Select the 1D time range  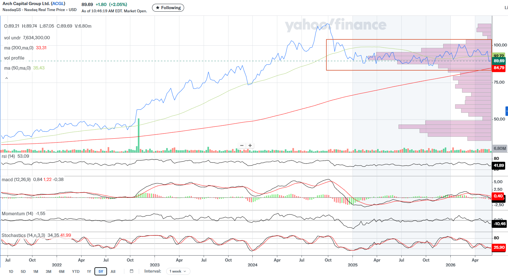11,271
